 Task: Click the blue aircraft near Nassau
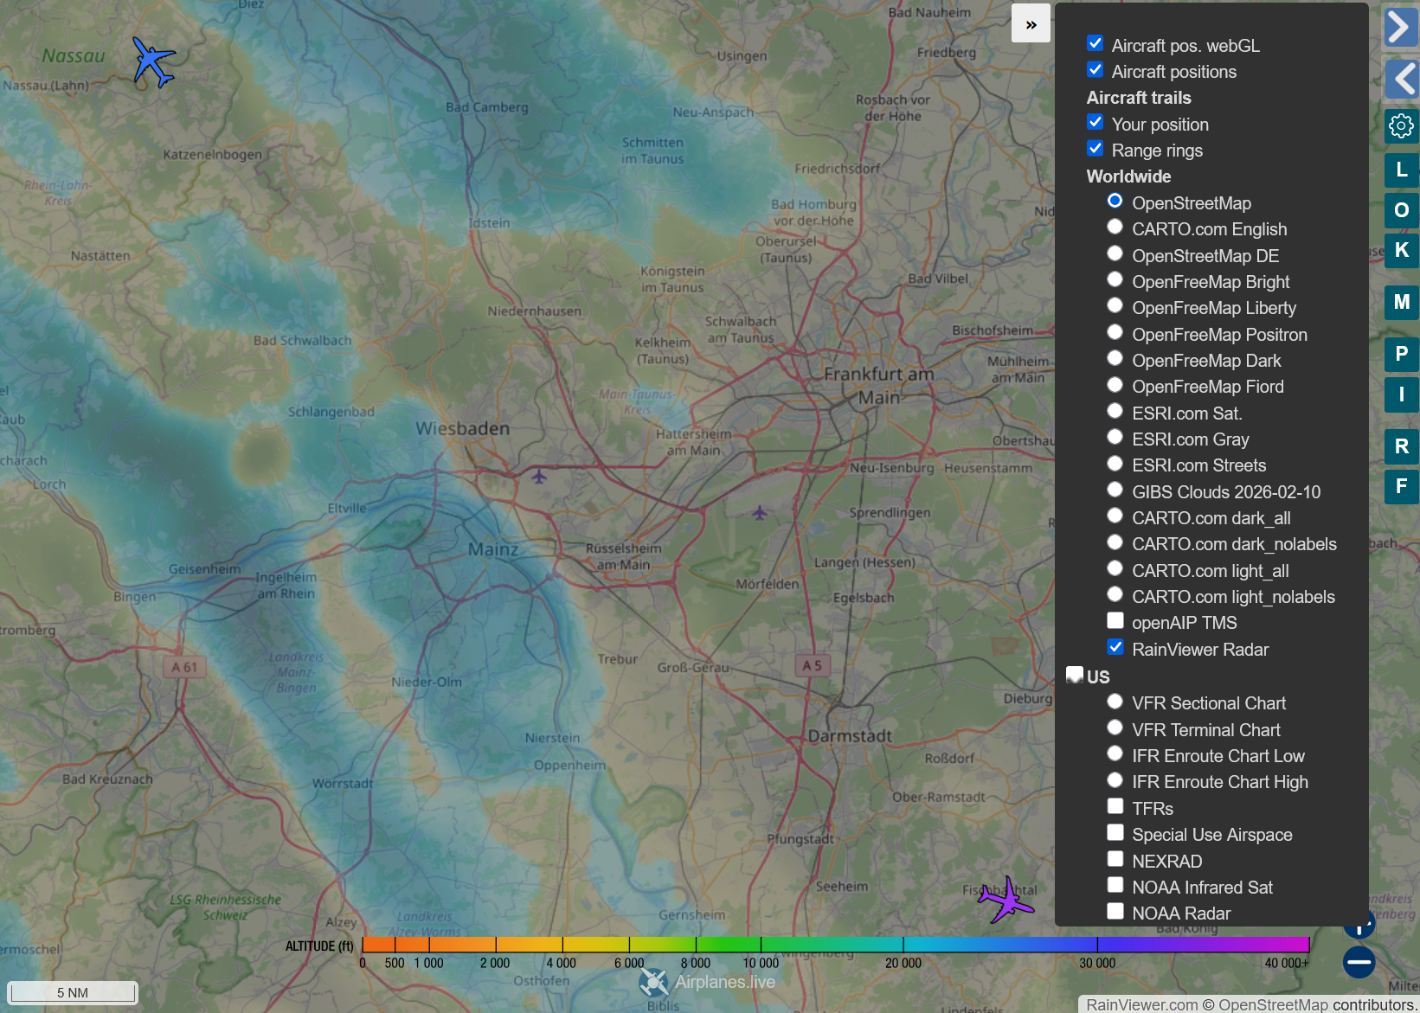[153, 61]
